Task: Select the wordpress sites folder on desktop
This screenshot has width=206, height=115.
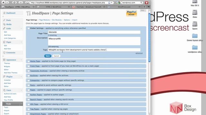Action: point(195,48)
